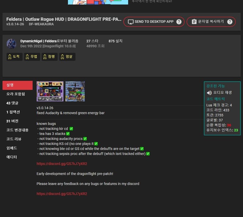Click the desktop cast icon in Send button

pyautogui.click(x=131, y=22)
